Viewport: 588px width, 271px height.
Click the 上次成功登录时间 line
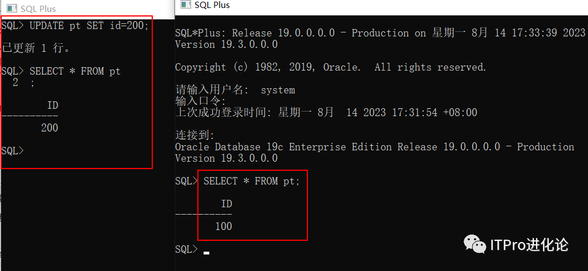click(326, 112)
